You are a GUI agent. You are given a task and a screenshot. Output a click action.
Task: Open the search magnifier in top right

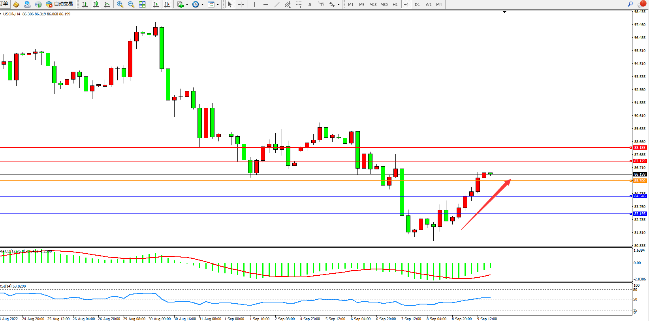coord(630,4)
